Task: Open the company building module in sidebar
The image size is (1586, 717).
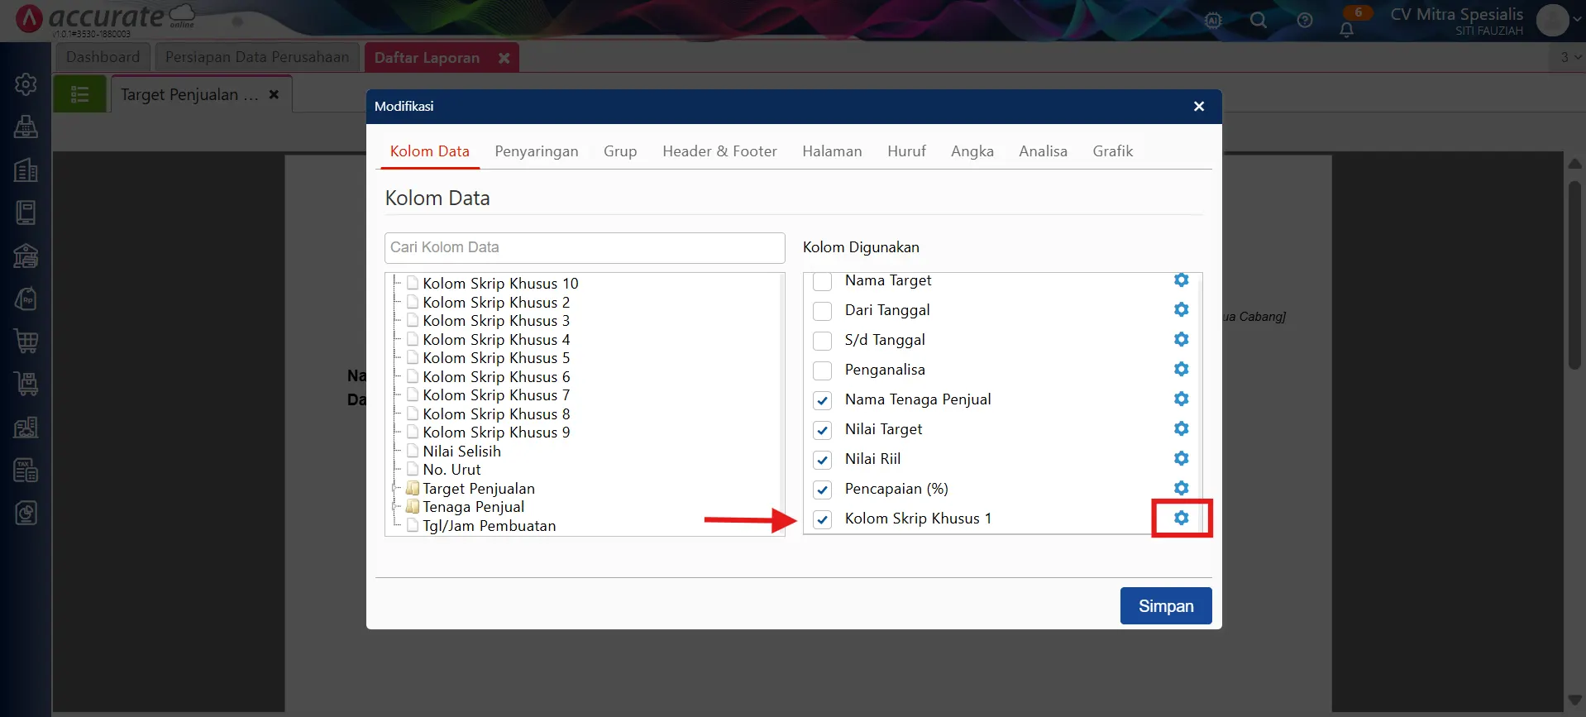Action: tap(26, 170)
